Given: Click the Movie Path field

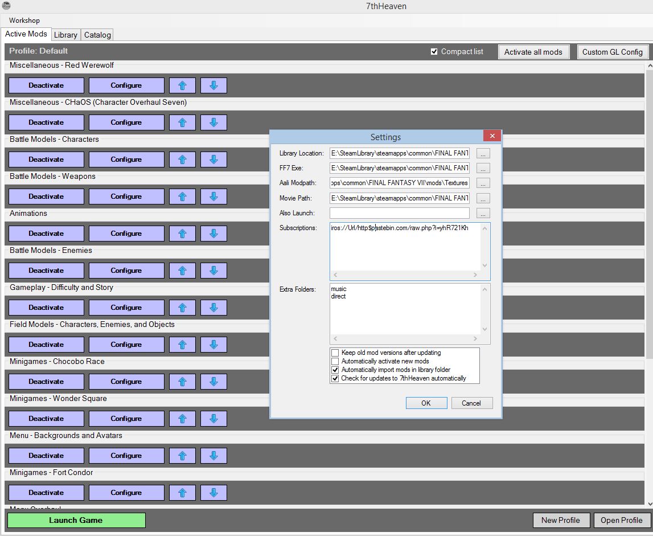Looking at the screenshot, I should pos(400,198).
